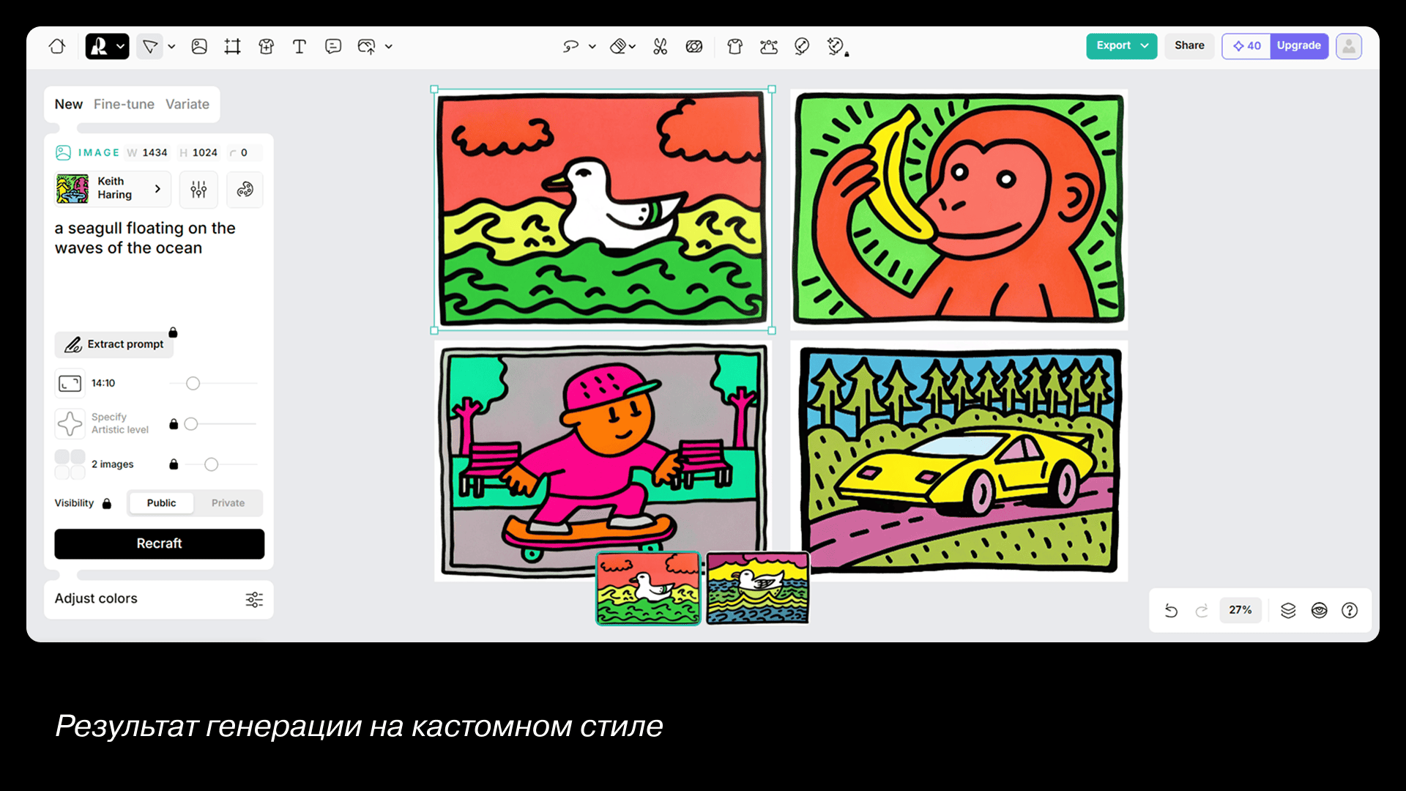Click the scissors cut-out tool

coord(661,46)
